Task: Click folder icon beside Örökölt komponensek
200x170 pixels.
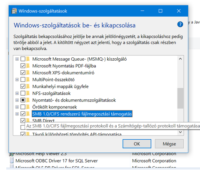Action: pos(28,107)
